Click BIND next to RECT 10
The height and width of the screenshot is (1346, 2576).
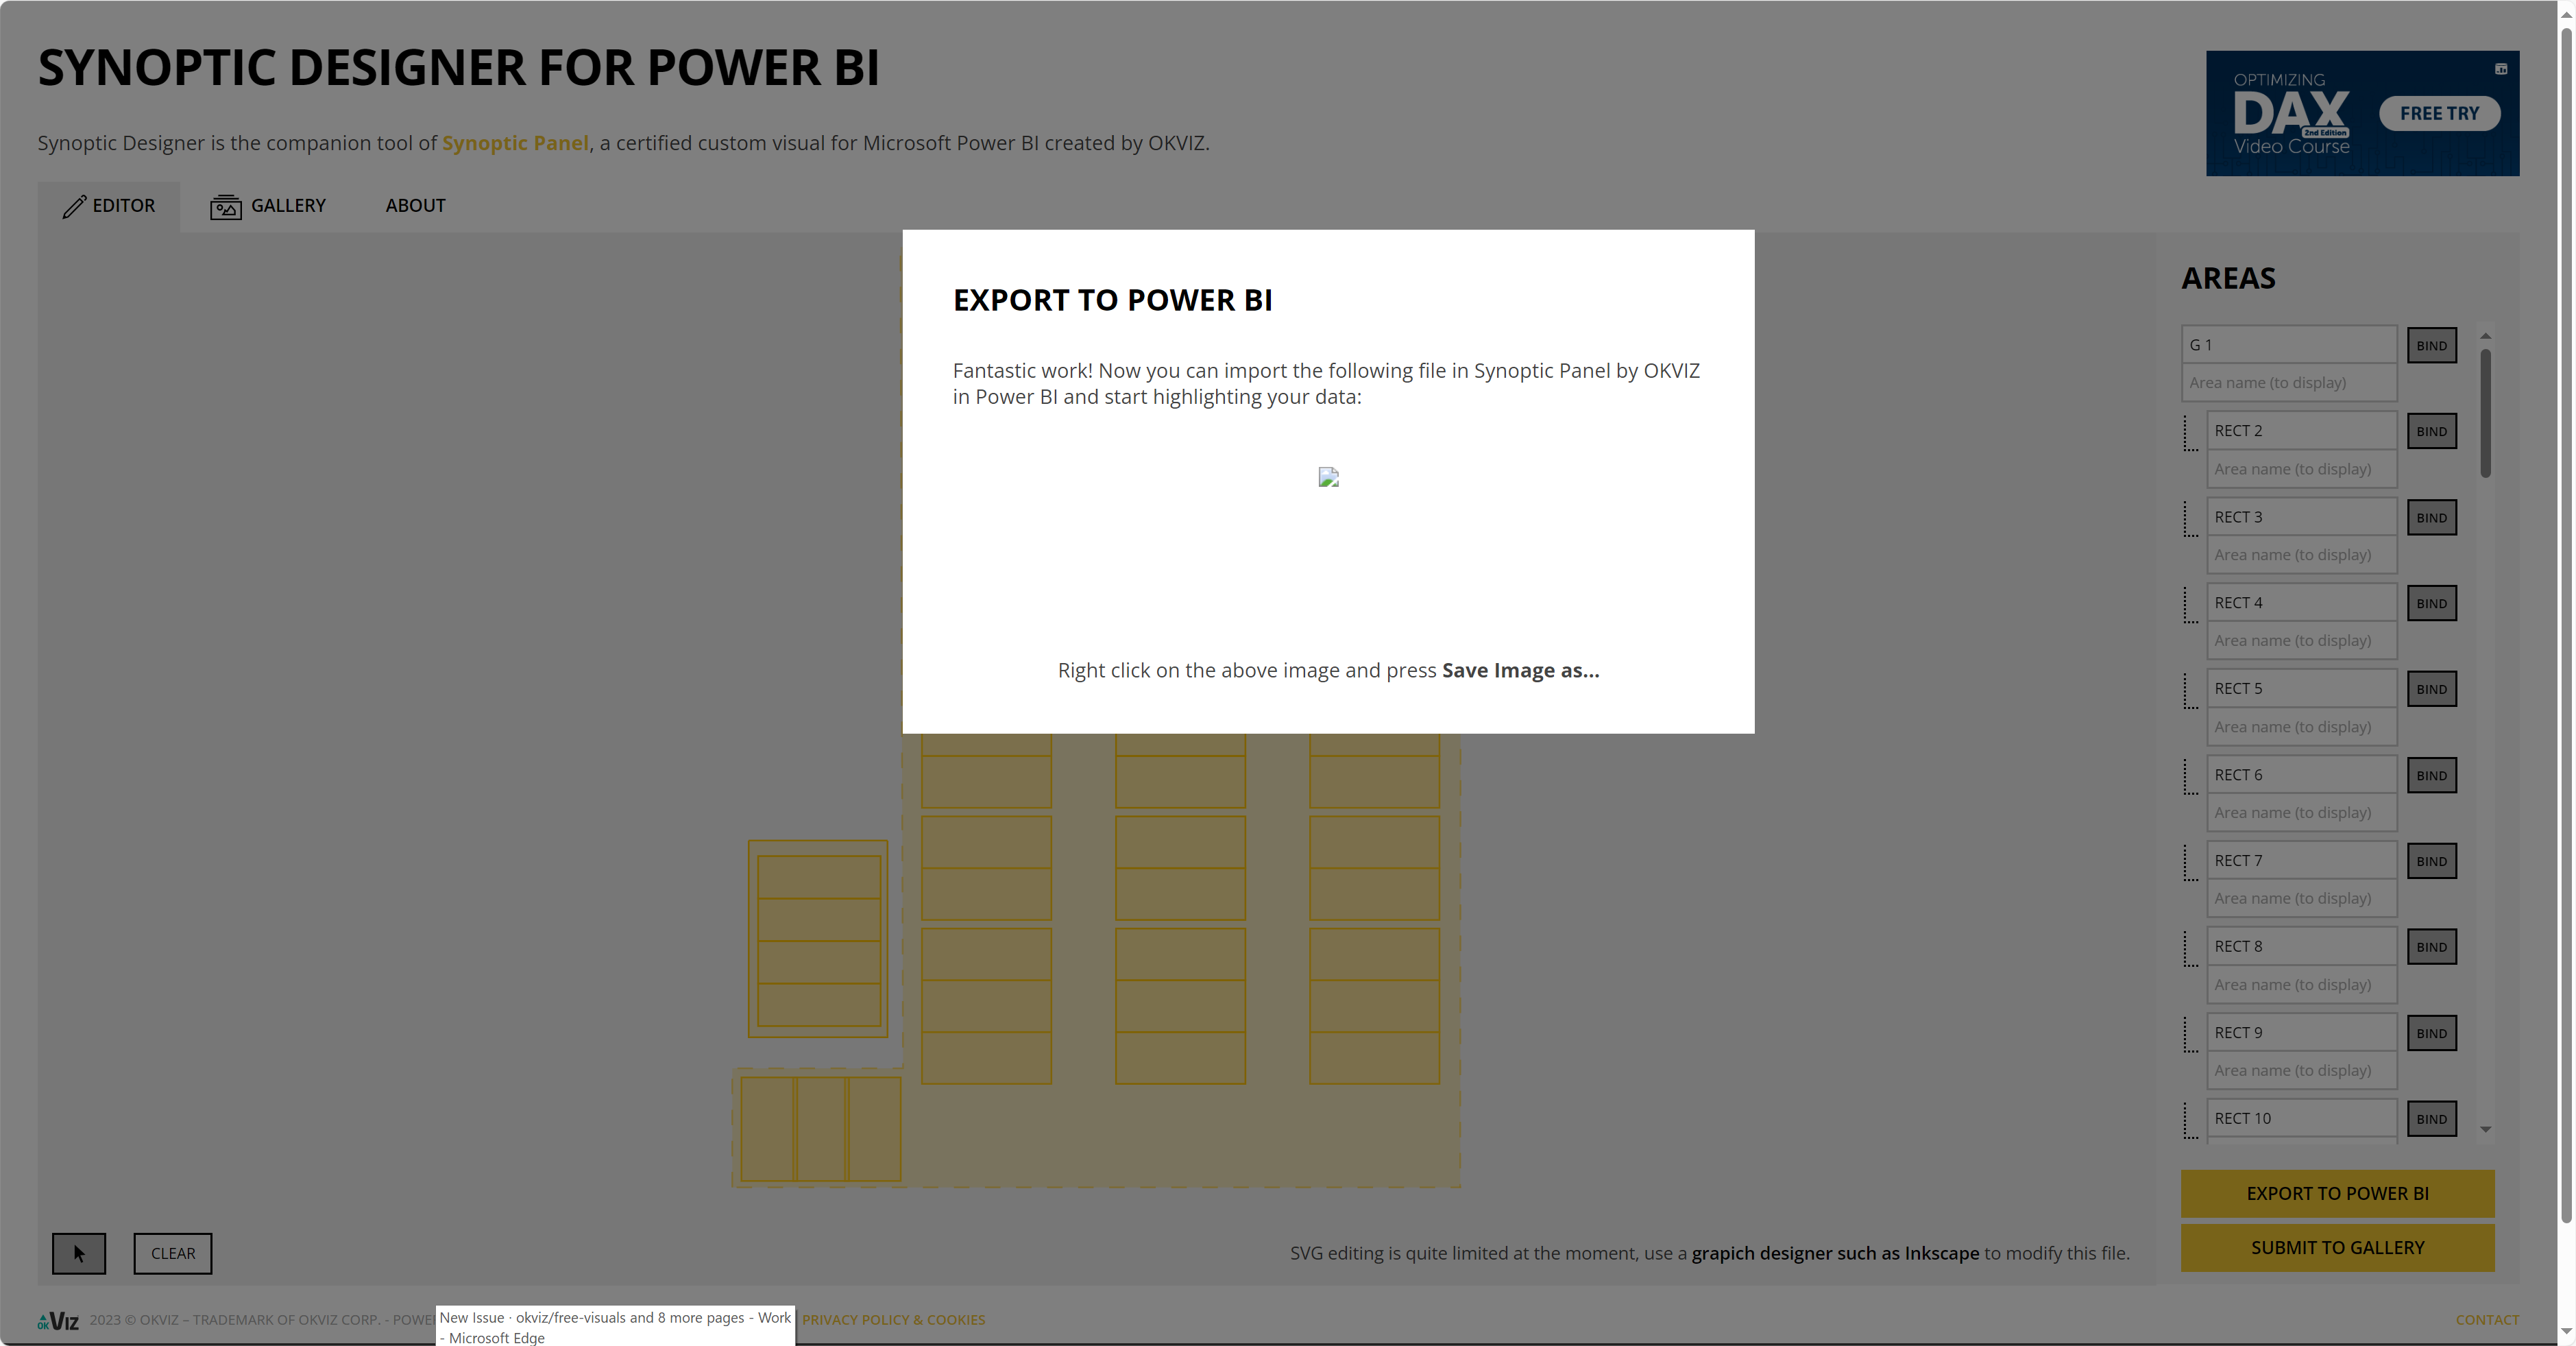pyautogui.click(x=2432, y=1119)
